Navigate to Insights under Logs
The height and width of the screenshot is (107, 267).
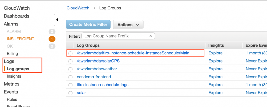[14, 76]
